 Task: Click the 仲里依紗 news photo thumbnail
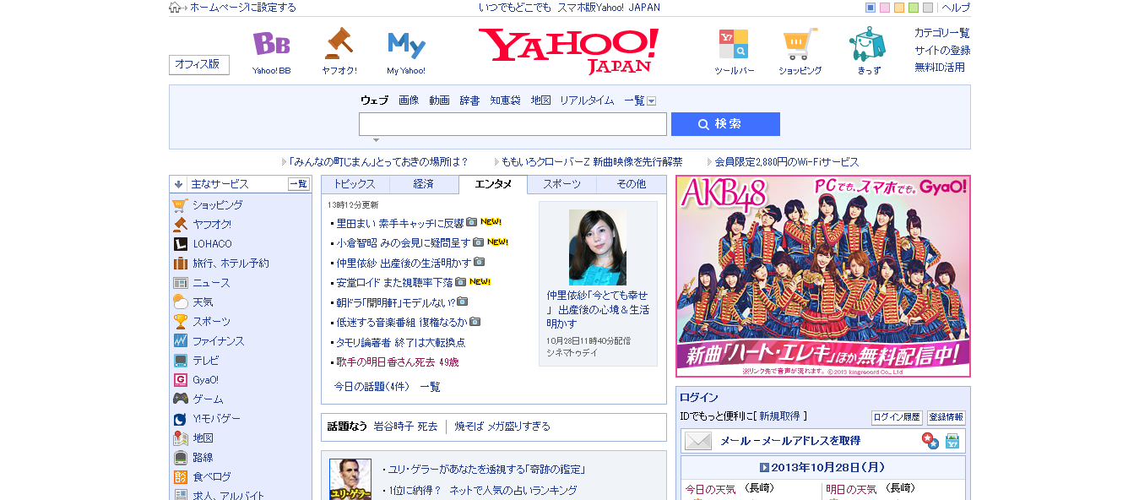click(x=598, y=247)
